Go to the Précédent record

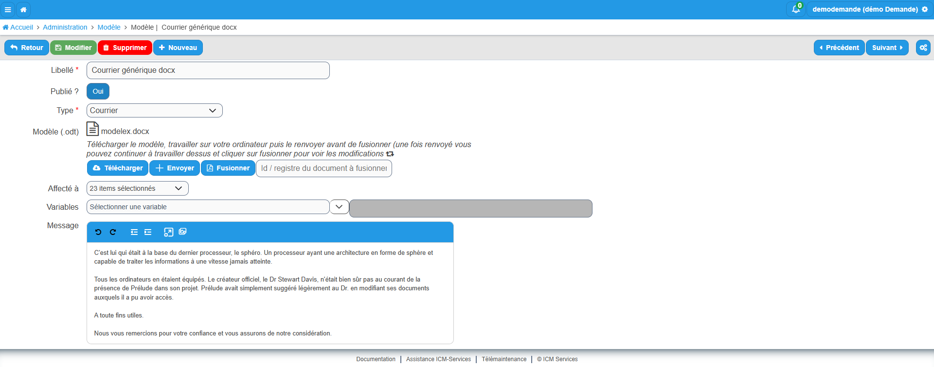click(839, 48)
